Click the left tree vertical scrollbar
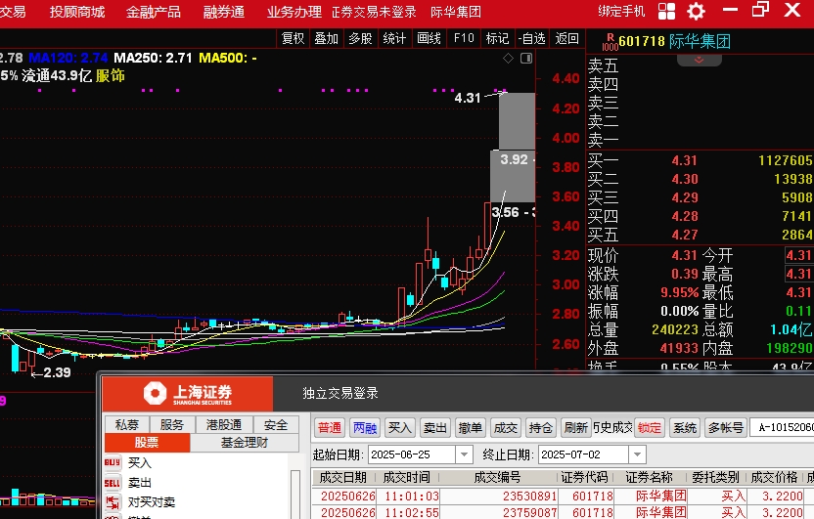 [x=294, y=493]
